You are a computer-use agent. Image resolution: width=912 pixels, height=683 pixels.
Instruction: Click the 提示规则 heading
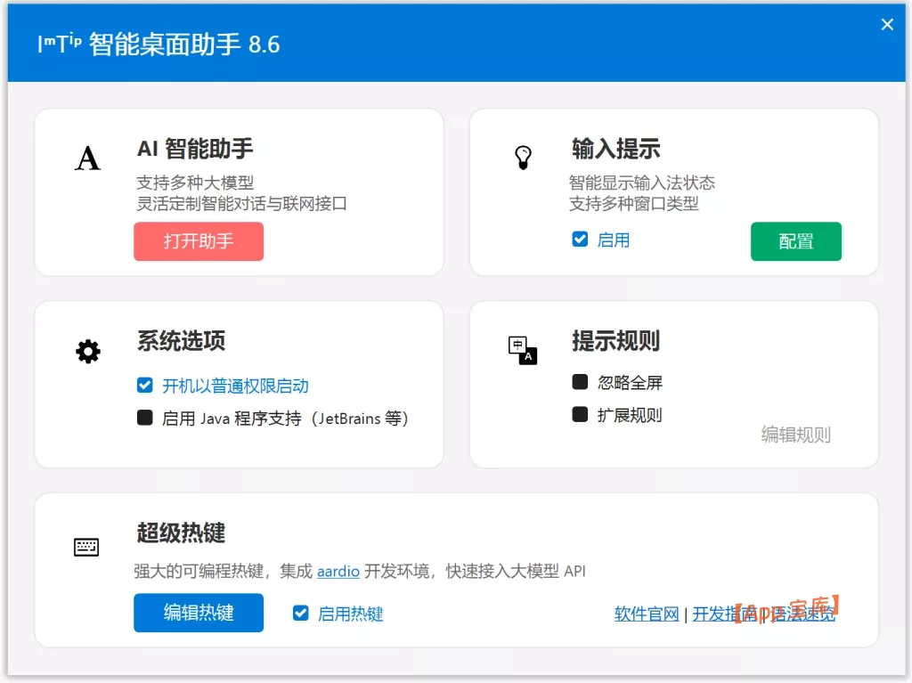click(x=616, y=342)
